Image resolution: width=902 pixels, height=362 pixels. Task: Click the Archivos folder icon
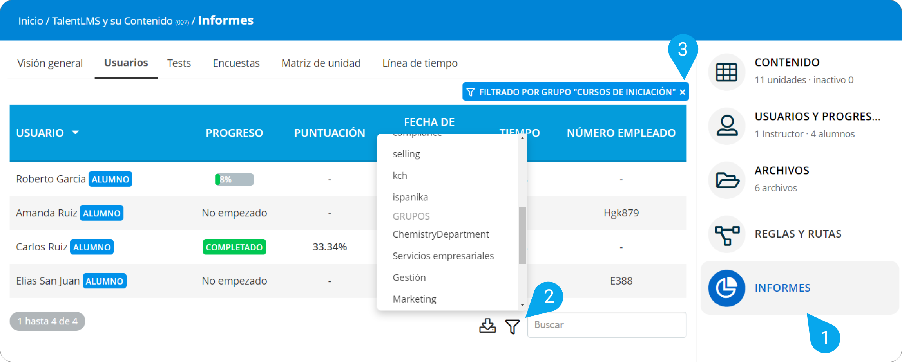(x=726, y=180)
